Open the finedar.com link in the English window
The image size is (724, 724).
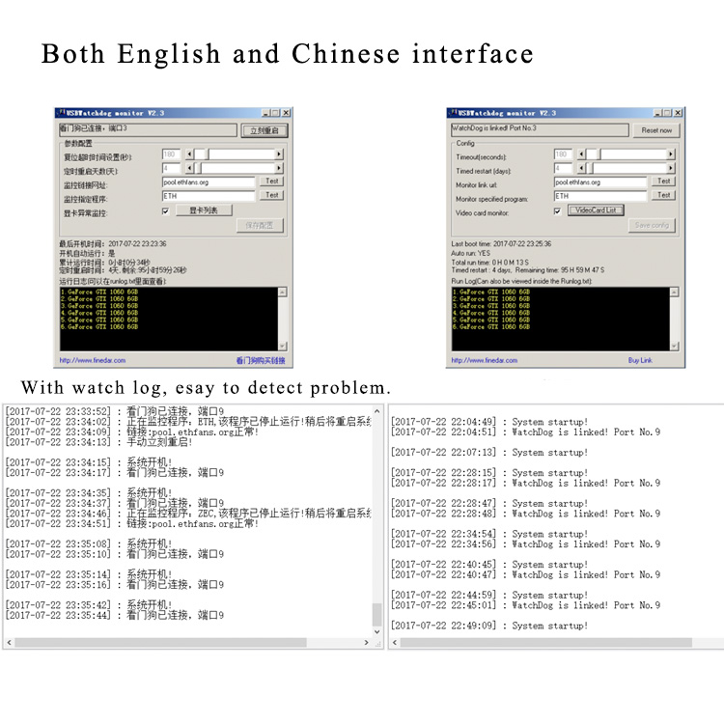pos(480,361)
